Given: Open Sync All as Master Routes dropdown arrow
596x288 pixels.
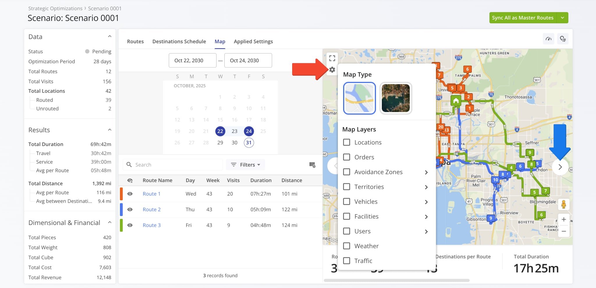Looking at the screenshot, I should point(562,18).
